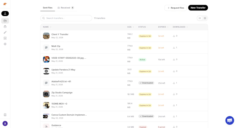Click the Request files button

(x=176, y=8)
